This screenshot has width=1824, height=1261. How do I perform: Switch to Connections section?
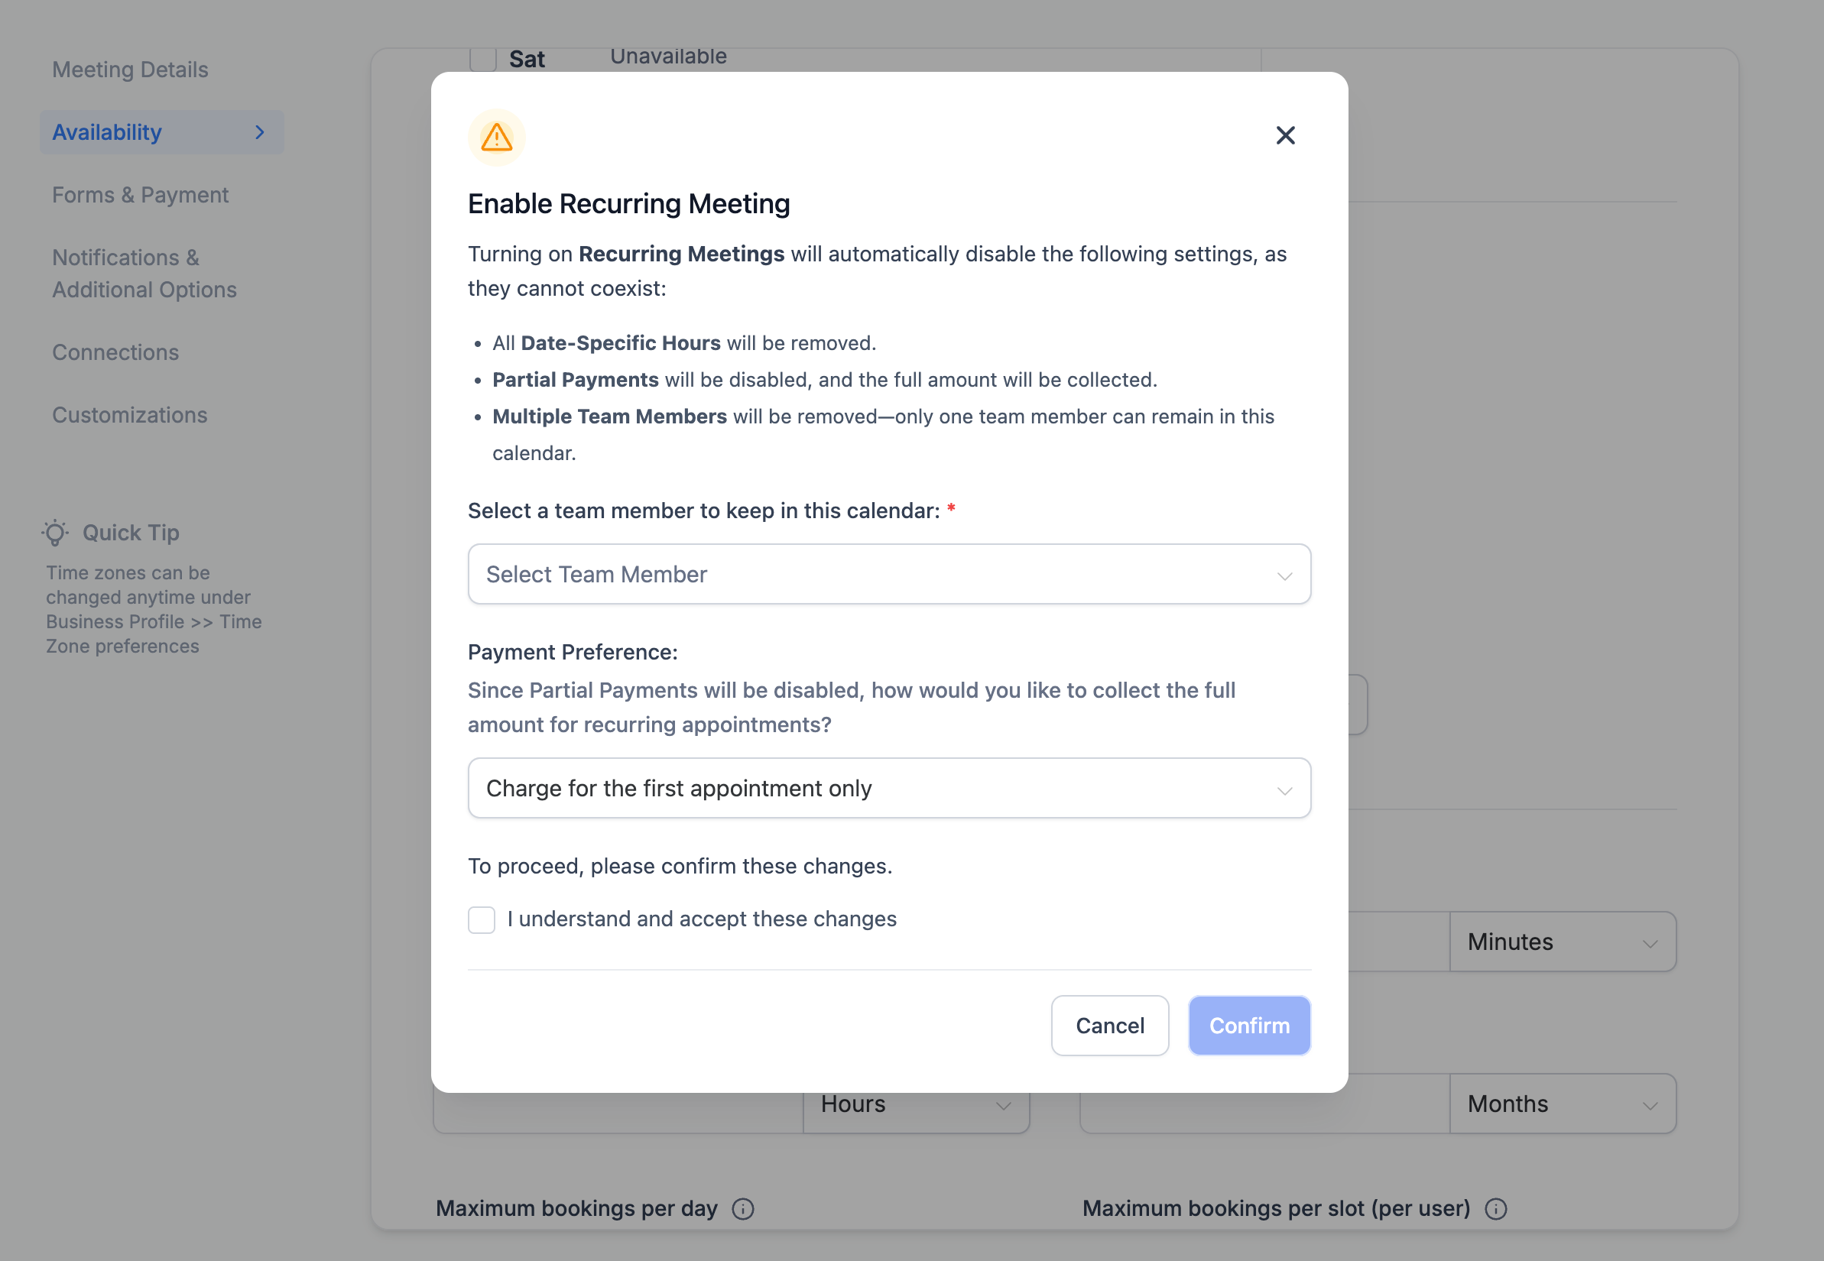click(x=115, y=352)
